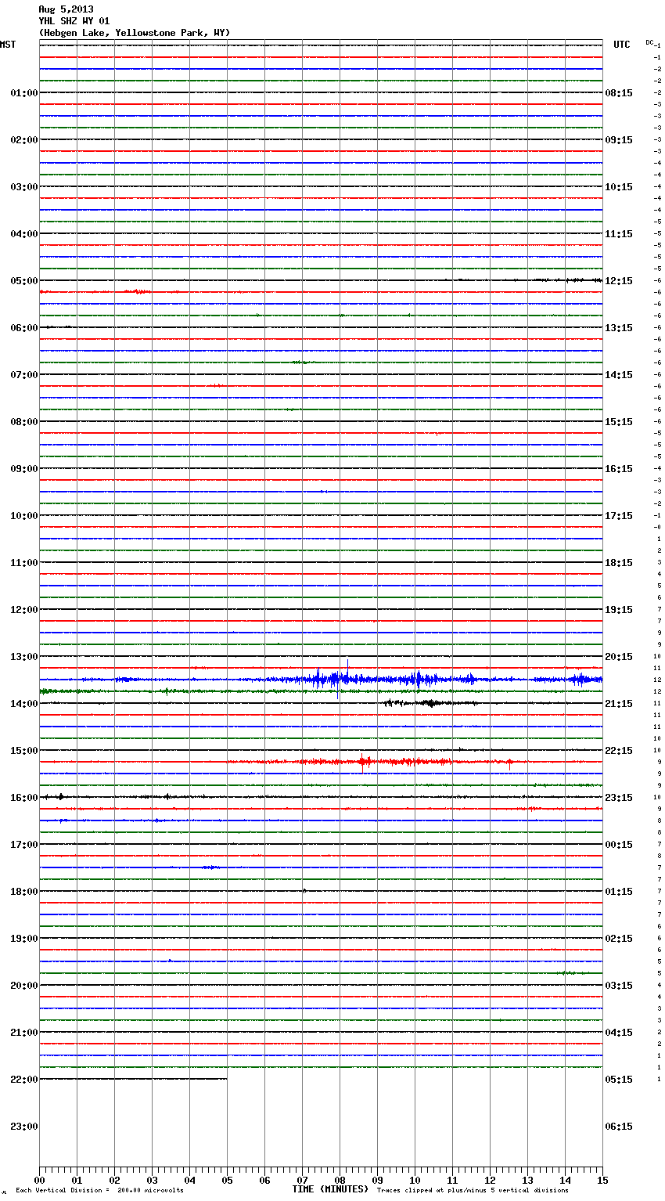Select the 05:00 MST time label
Image resolution: width=665 pixels, height=1201 pixels.
pos(24,281)
